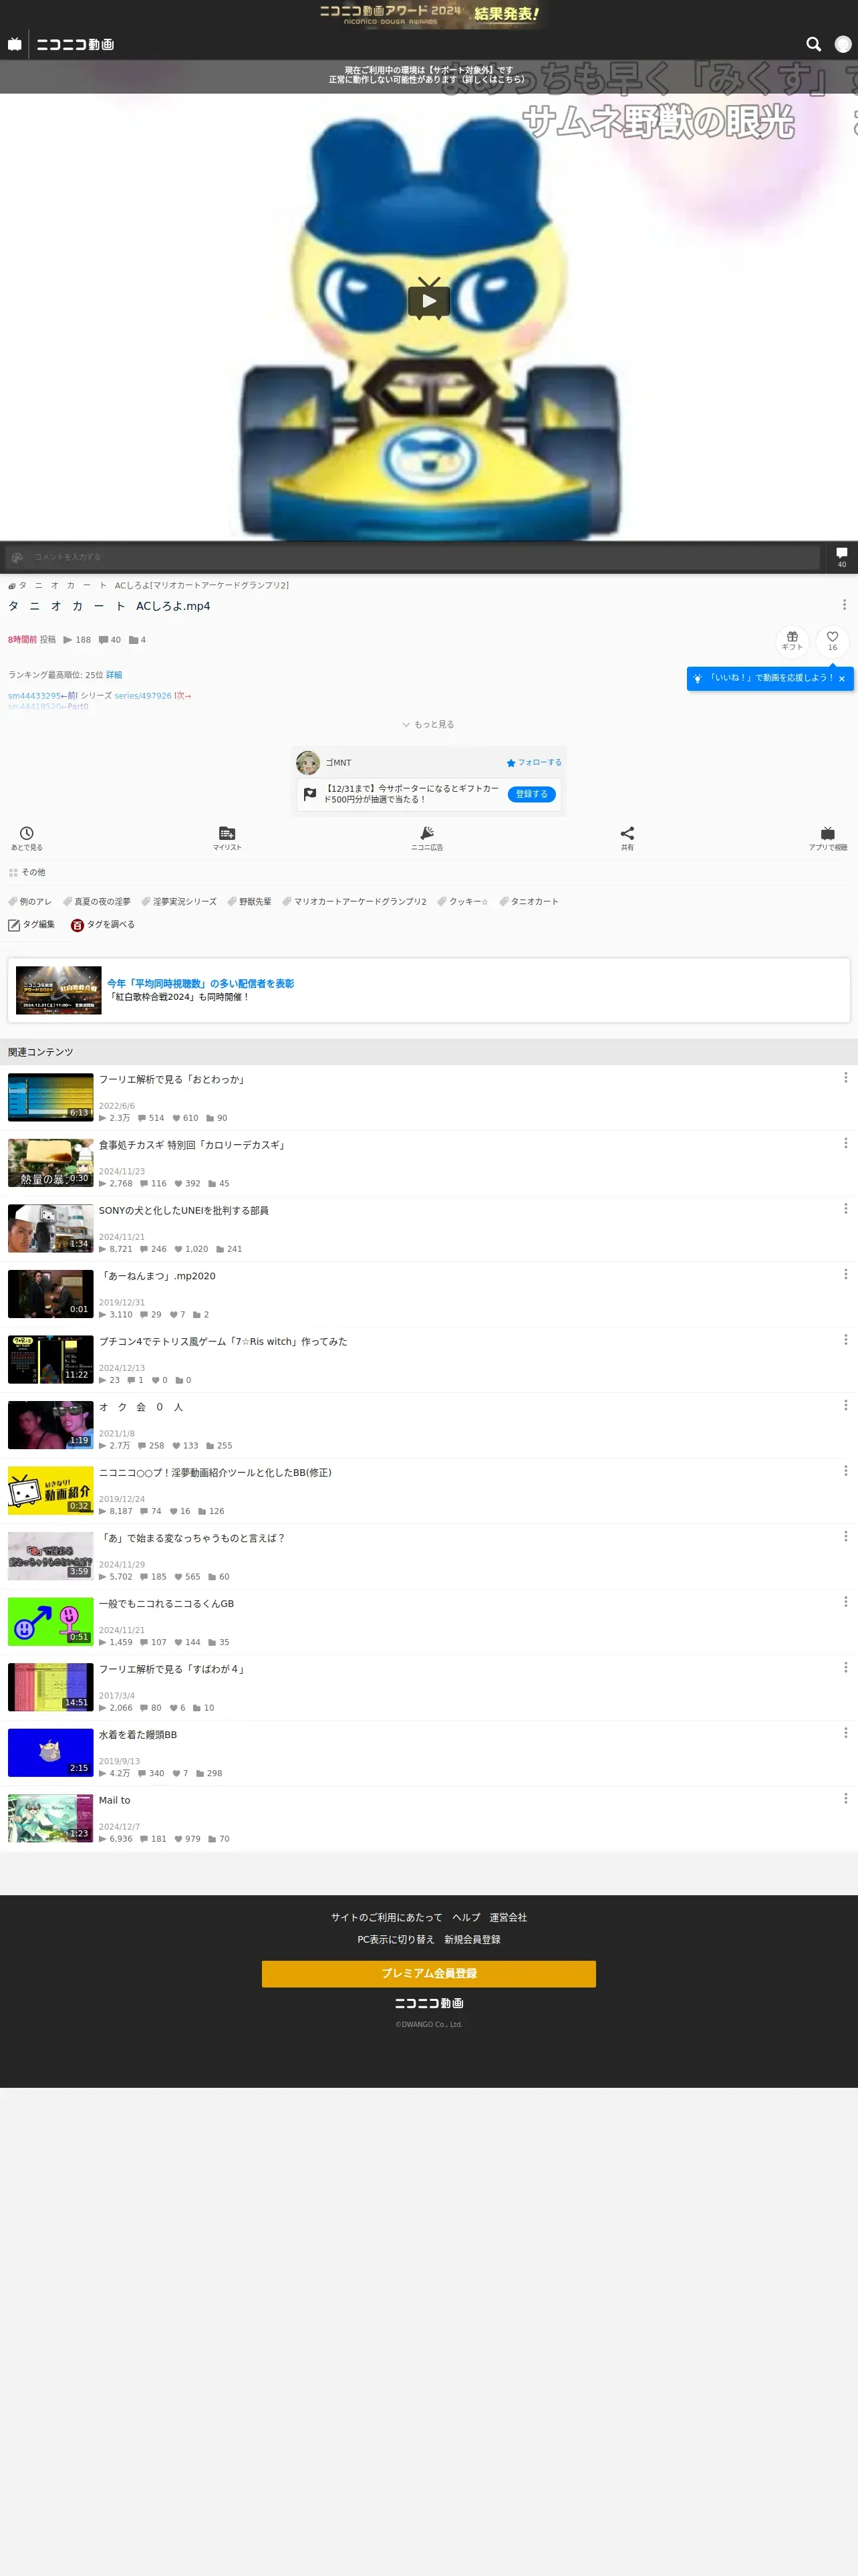Click the Niconico TV logo icon
This screenshot has height=2576, width=858.
point(14,44)
